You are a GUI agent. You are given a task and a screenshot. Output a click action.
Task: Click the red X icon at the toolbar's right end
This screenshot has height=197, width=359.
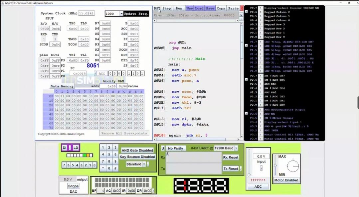tap(242, 8)
